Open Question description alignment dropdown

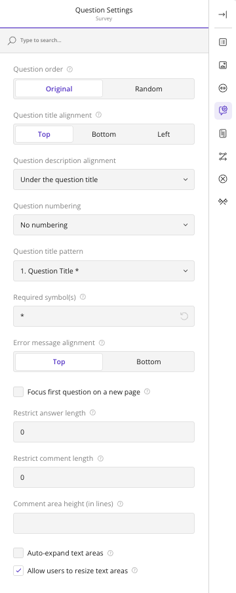click(104, 179)
